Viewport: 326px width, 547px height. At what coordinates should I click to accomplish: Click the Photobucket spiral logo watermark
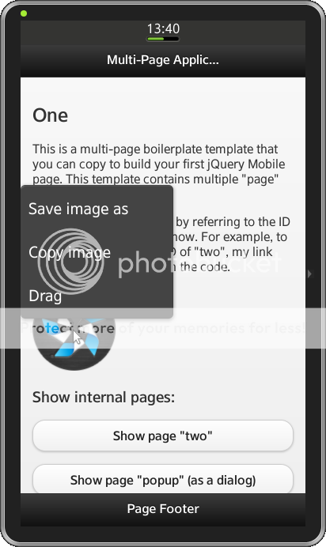pyautogui.click(x=71, y=262)
